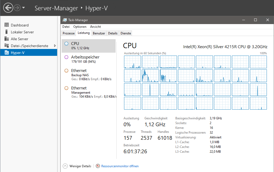The width and height of the screenshot is (274, 172).
Task: Click the Prozesse count 157
Action: 128,138
